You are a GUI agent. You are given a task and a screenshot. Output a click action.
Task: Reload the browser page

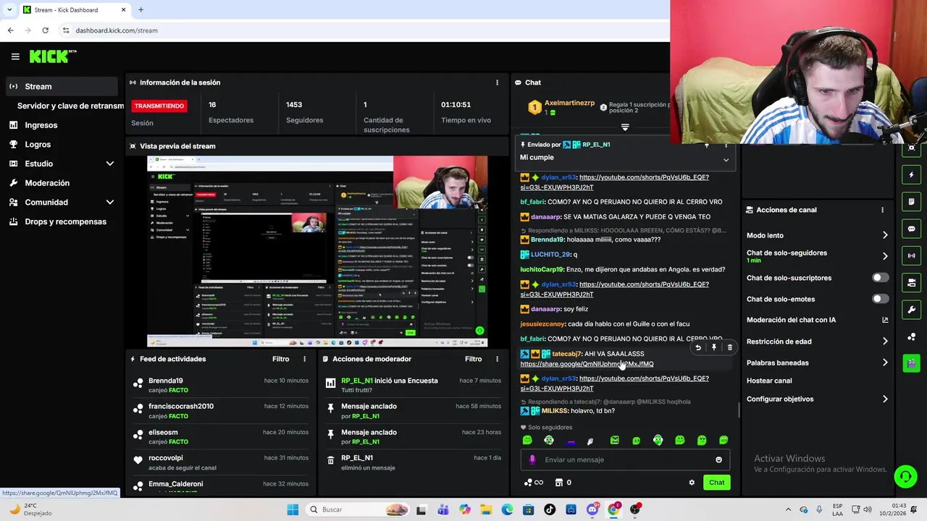pyautogui.click(x=45, y=30)
